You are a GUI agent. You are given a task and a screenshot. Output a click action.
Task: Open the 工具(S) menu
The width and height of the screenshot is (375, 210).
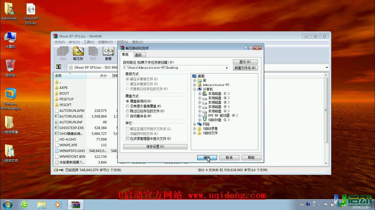(89, 42)
